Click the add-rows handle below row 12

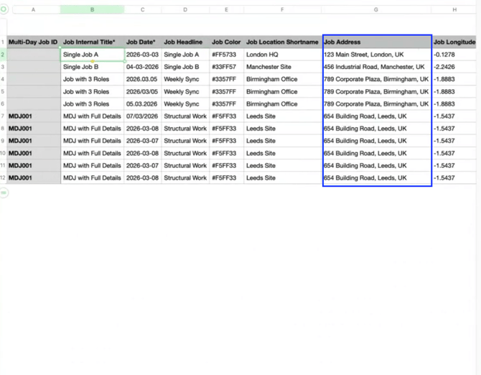coord(4,193)
